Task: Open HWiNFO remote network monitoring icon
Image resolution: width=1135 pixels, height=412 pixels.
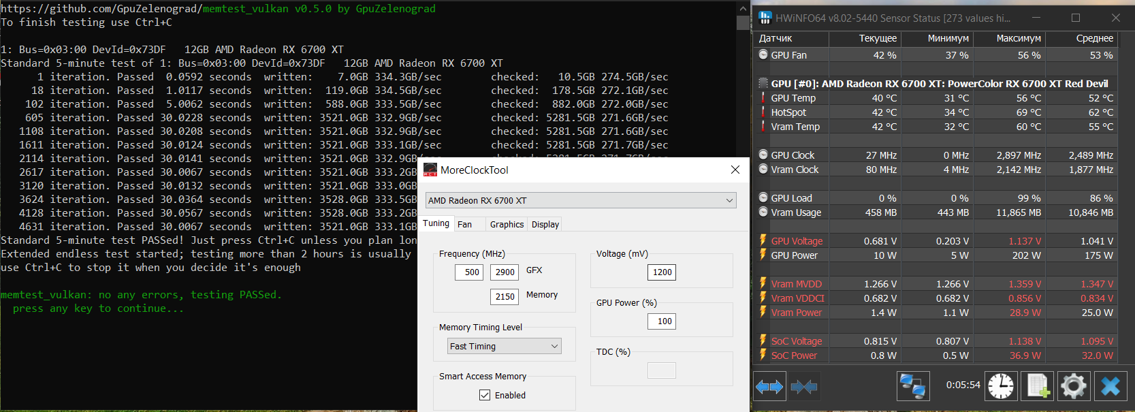Action: [x=912, y=386]
